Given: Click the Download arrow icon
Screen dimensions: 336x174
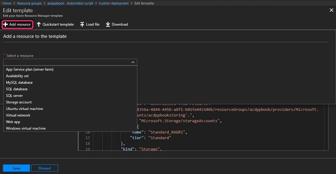Looking at the screenshot, I should [x=108, y=24].
